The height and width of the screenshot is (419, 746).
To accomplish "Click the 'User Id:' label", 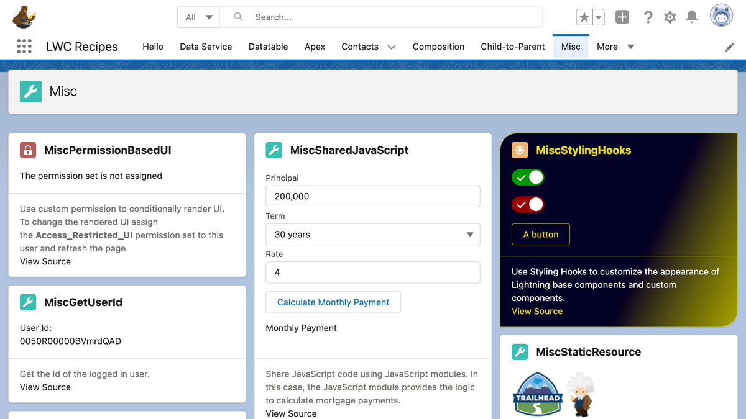I will pos(36,328).
